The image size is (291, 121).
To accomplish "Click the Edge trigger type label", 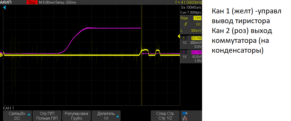I will (184, 18).
